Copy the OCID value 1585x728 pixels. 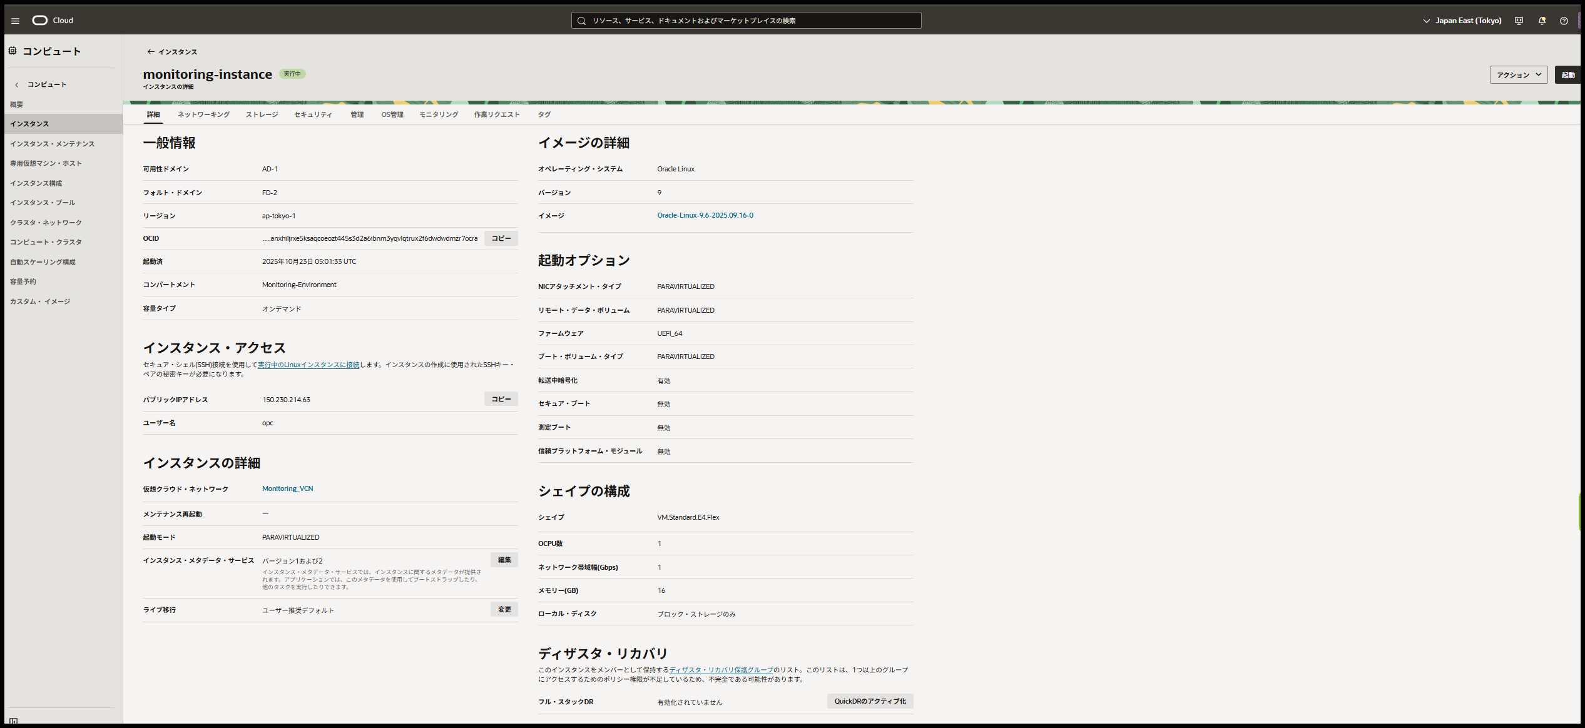(x=501, y=238)
